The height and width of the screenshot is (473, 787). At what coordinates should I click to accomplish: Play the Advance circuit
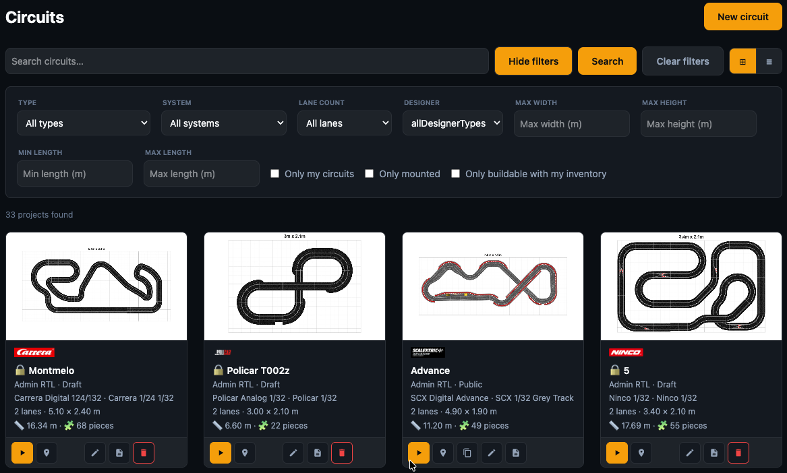(419, 453)
